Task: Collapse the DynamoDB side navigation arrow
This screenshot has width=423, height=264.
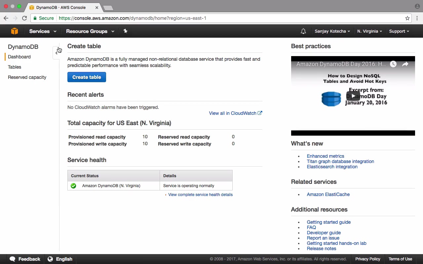Action: (x=57, y=52)
